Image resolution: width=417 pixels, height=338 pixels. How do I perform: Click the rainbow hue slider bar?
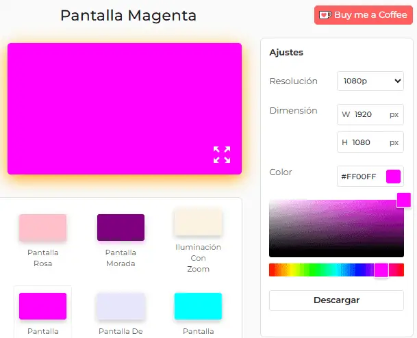pos(336,270)
